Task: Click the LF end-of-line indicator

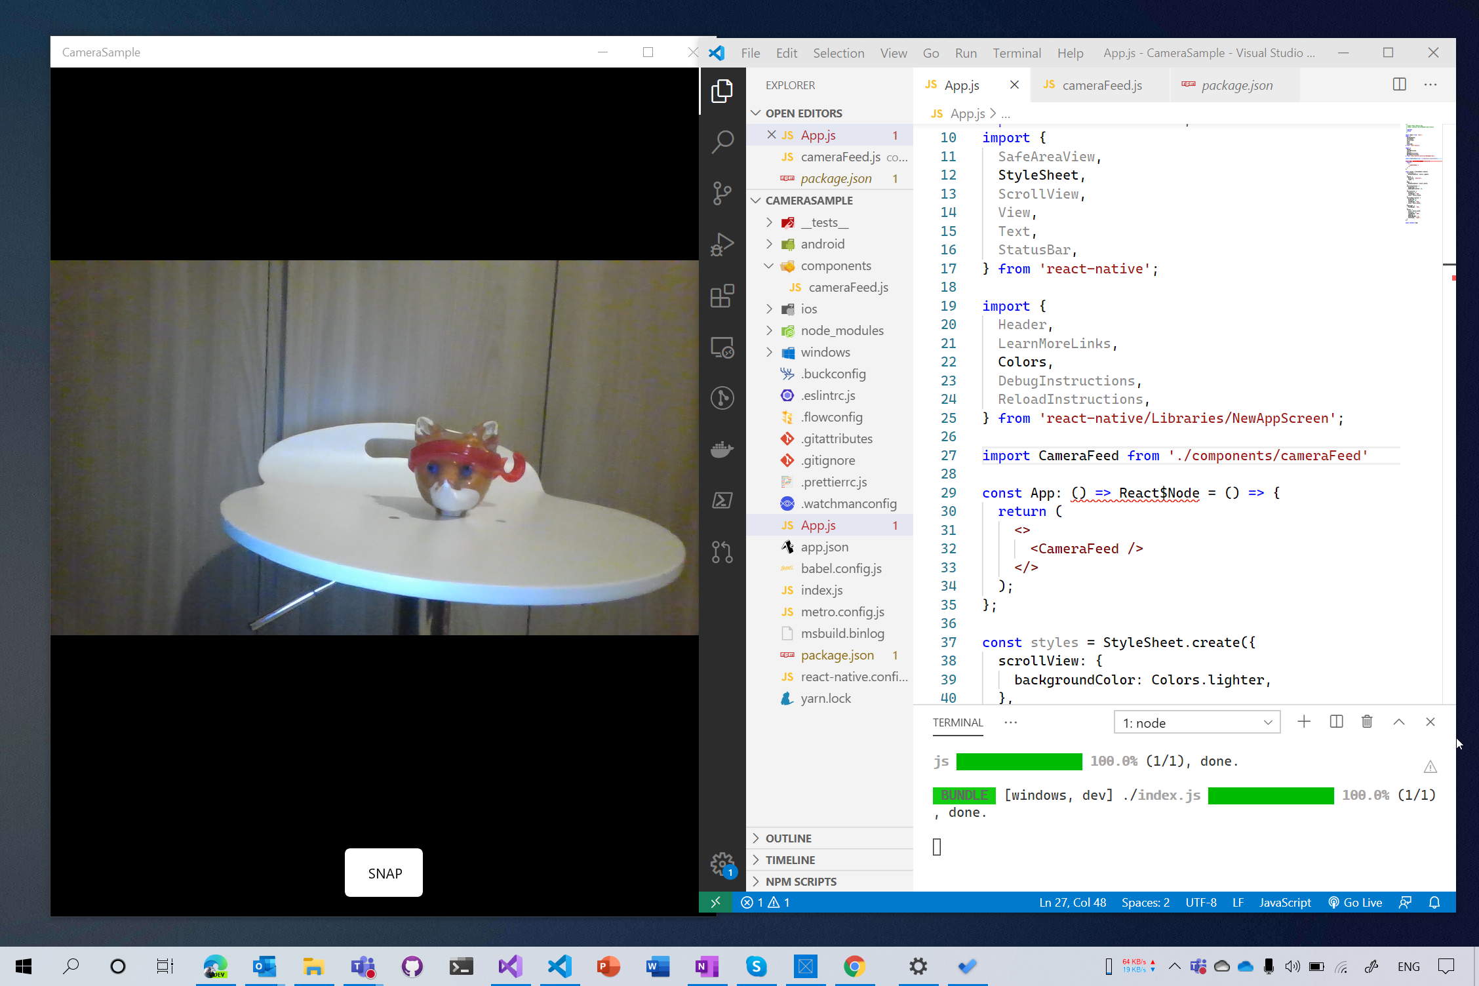Action: click(1238, 902)
